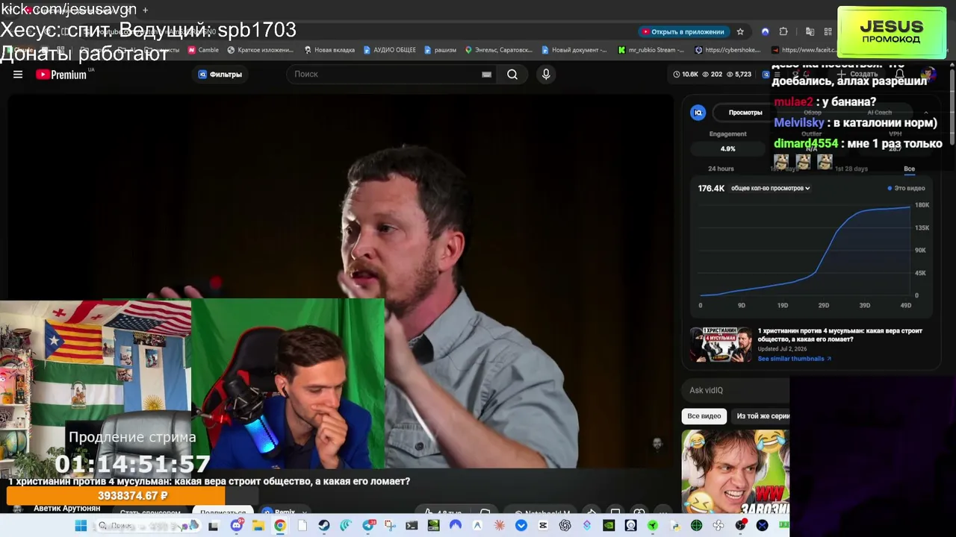Open the recommended video with laughing emoji thumbnail
Image resolution: width=956 pixels, height=537 pixels.
click(x=736, y=472)
